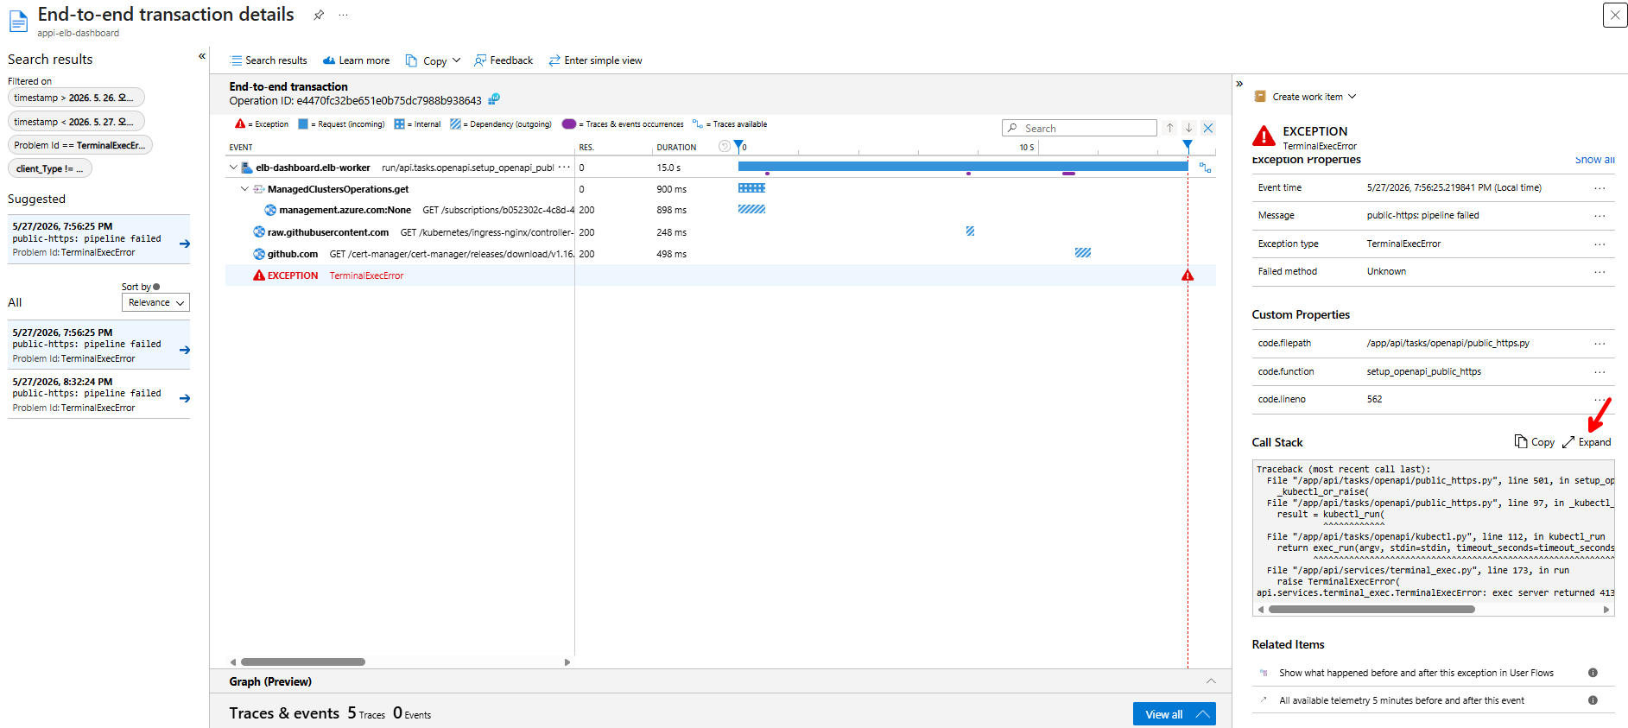Image resolution: width=1628 pixels, height=728 pixels.
Task: Open the more options ellipsis next to the title
Action: (344, 15)
